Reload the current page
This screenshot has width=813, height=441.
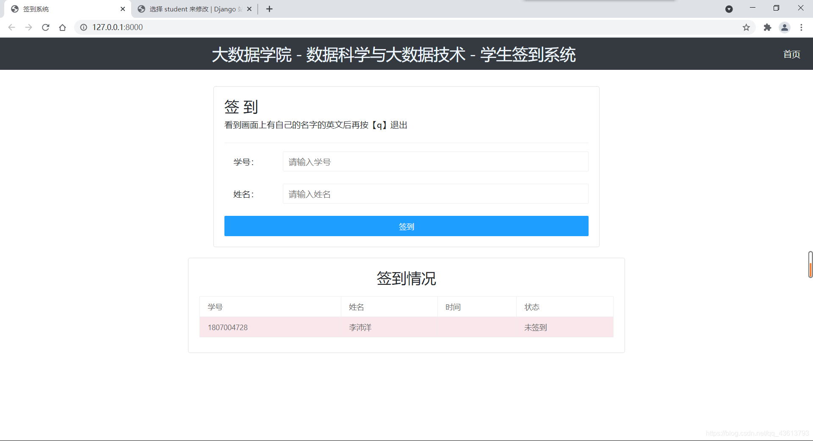pos(46,28)
